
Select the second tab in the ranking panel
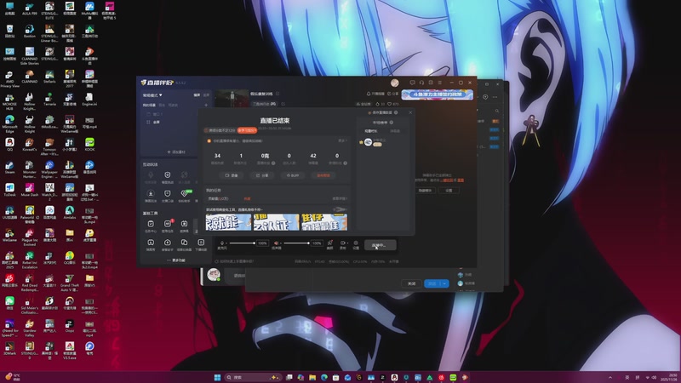(395, 131)
